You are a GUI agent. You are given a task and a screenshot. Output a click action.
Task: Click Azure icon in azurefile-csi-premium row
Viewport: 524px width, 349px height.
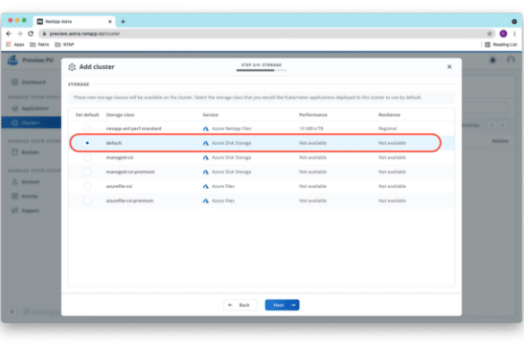click(205, 200)
